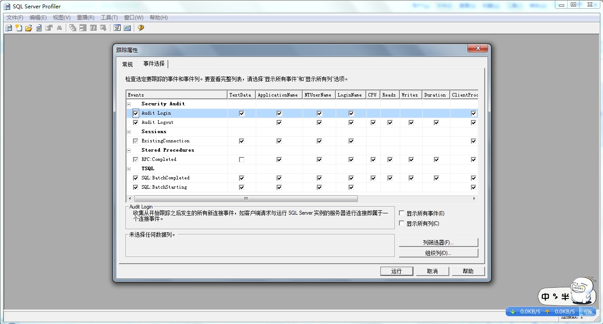
Task: Launch the Performance Monitor chart icon
Action: [x=127, y=28]
